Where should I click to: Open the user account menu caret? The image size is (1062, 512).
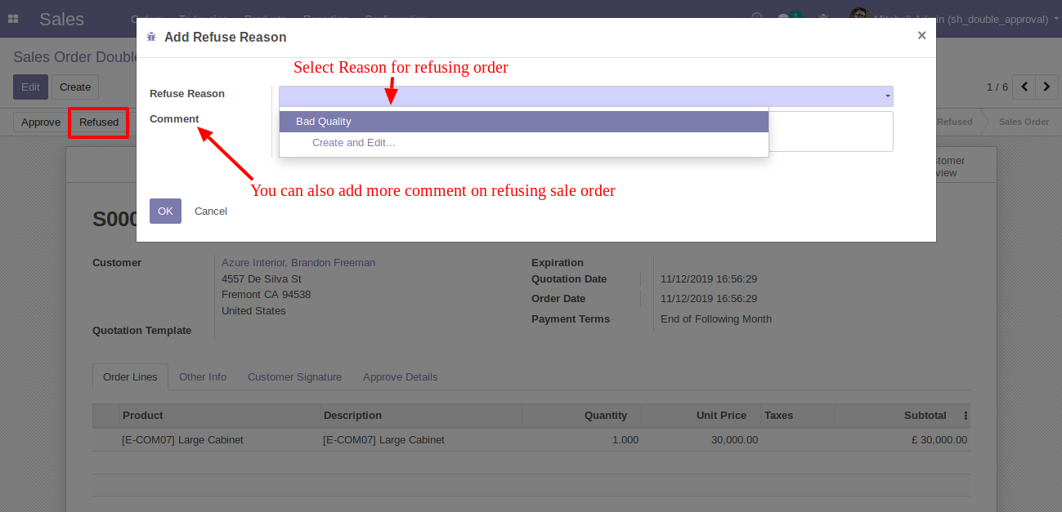[1056, 18]
